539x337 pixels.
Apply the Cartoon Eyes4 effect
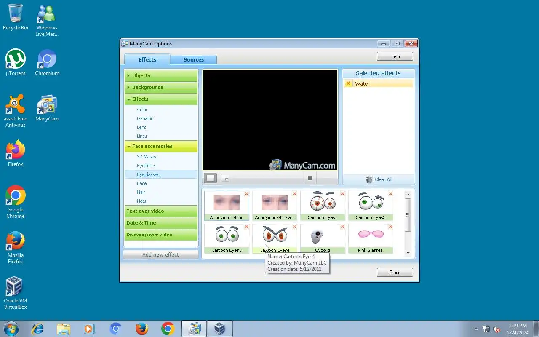coord(275,238)
